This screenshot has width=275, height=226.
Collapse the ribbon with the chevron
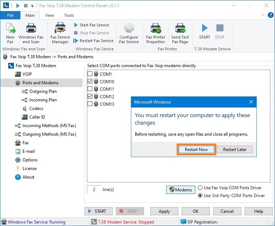tap(263, 15)
